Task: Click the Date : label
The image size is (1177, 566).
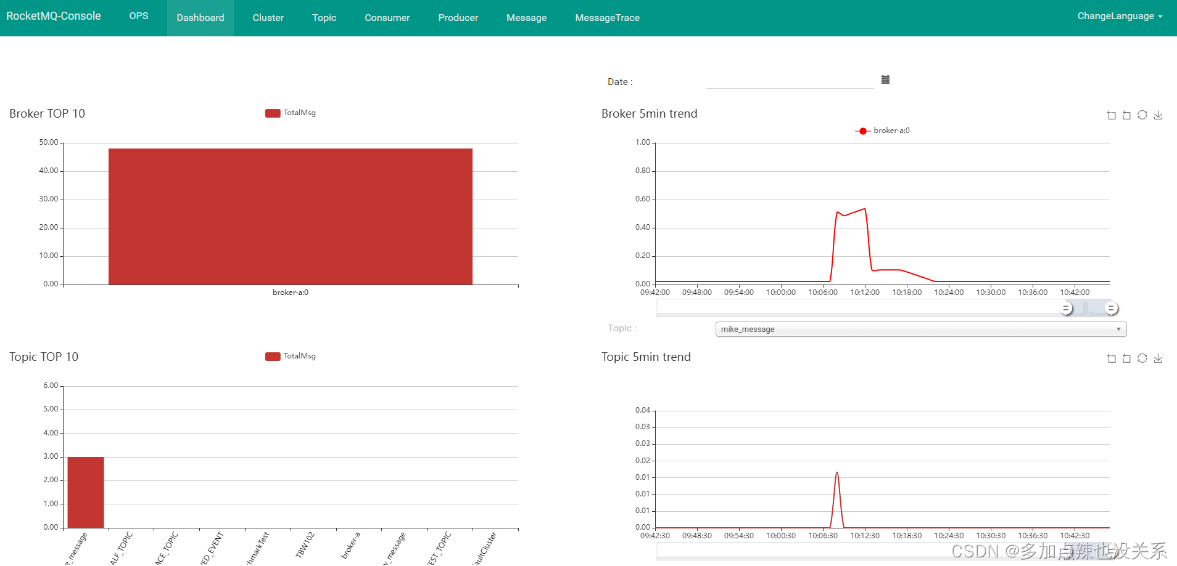Action: 620,82
